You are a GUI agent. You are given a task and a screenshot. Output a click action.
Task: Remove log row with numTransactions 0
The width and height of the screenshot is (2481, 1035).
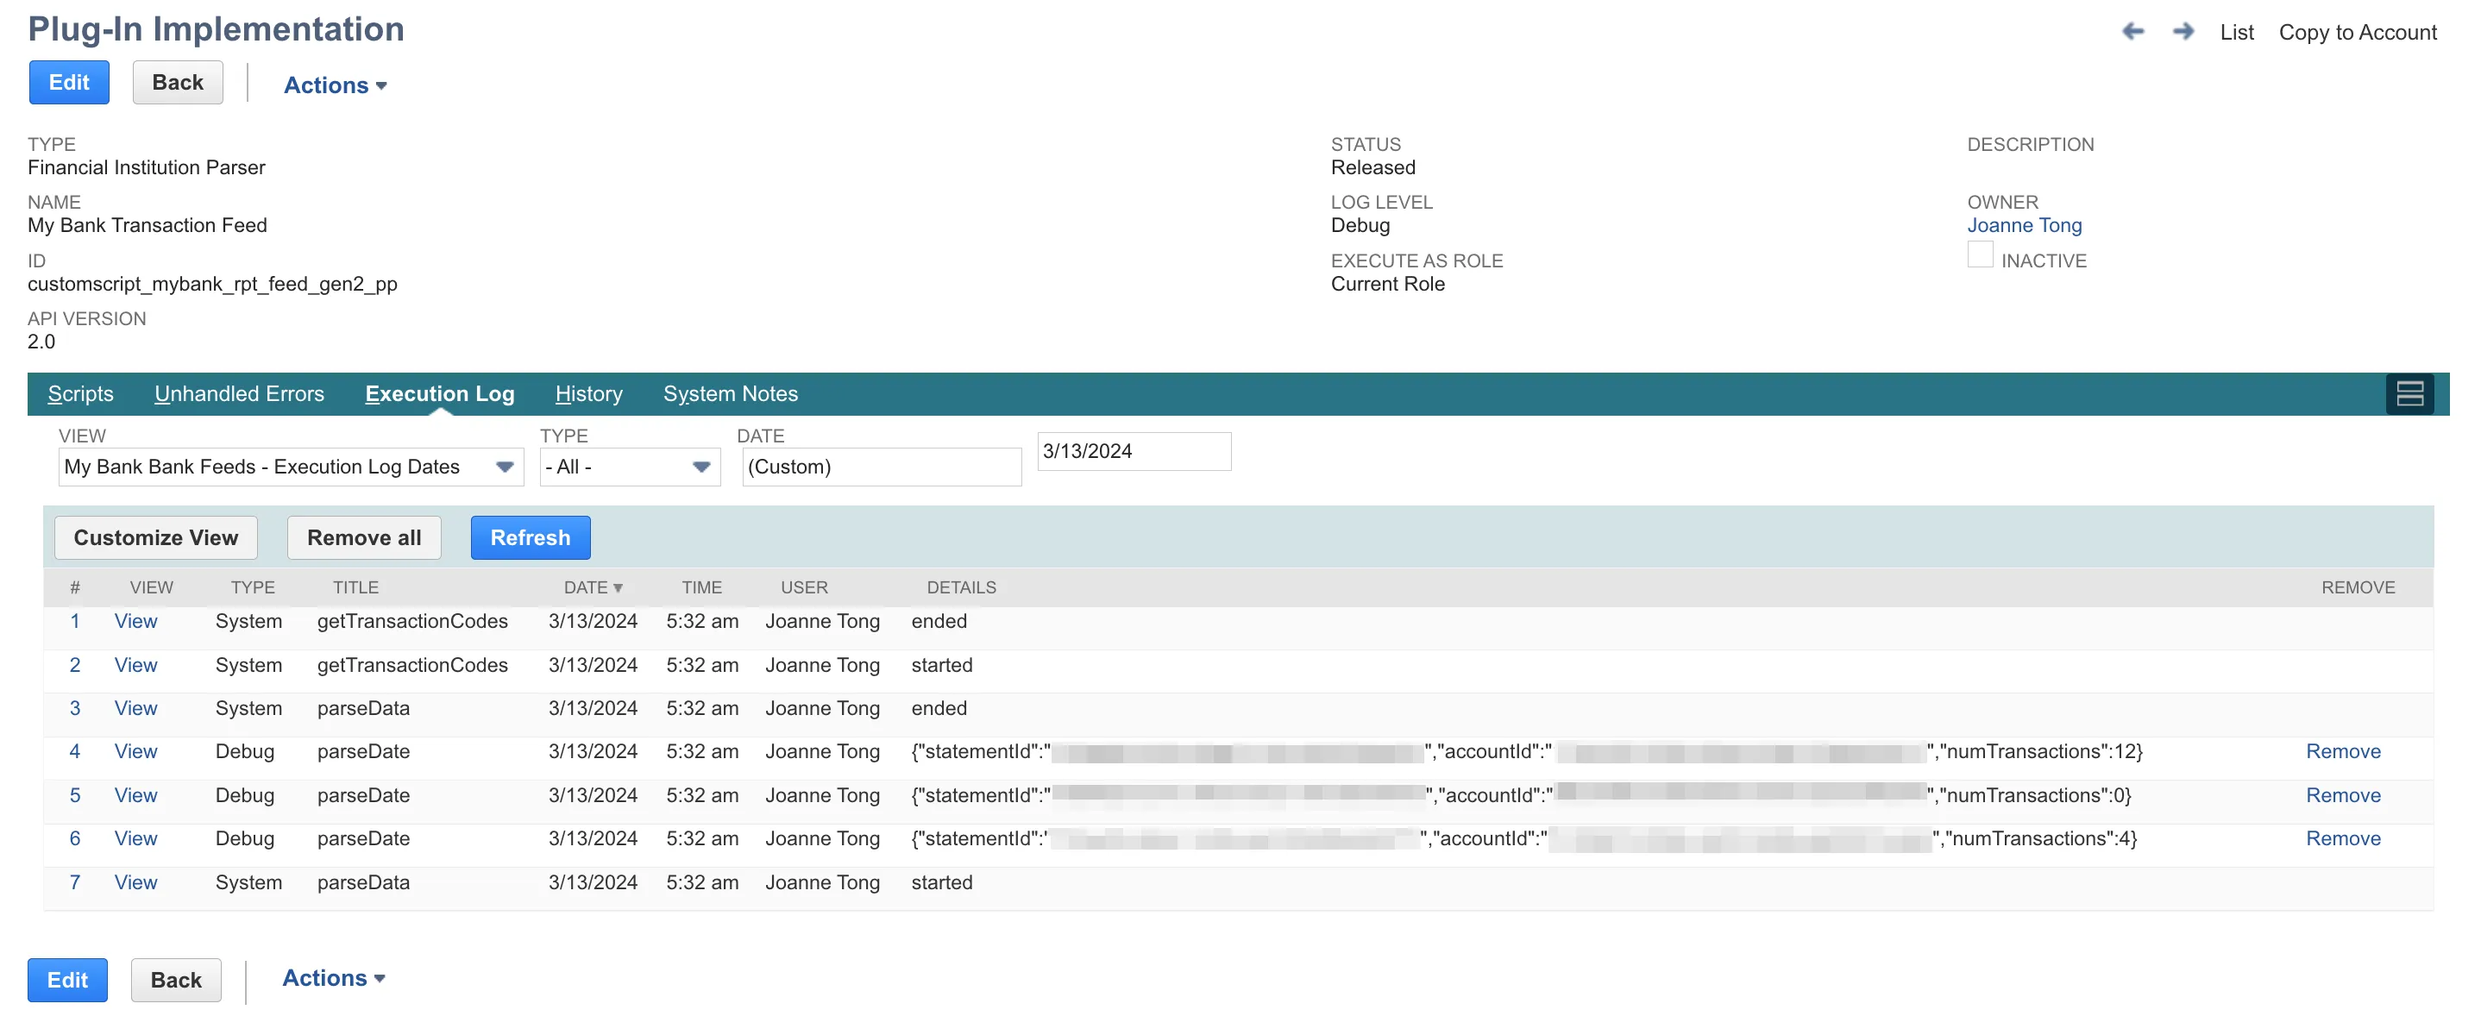pyautogui.click(x=2342, y=795)
